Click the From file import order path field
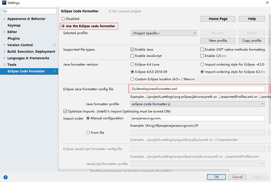The image size is (271, 182). click(198, 133)
